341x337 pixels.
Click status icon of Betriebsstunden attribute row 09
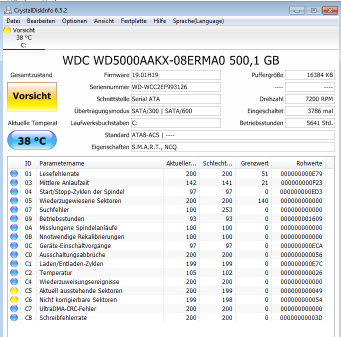point(14,218)
